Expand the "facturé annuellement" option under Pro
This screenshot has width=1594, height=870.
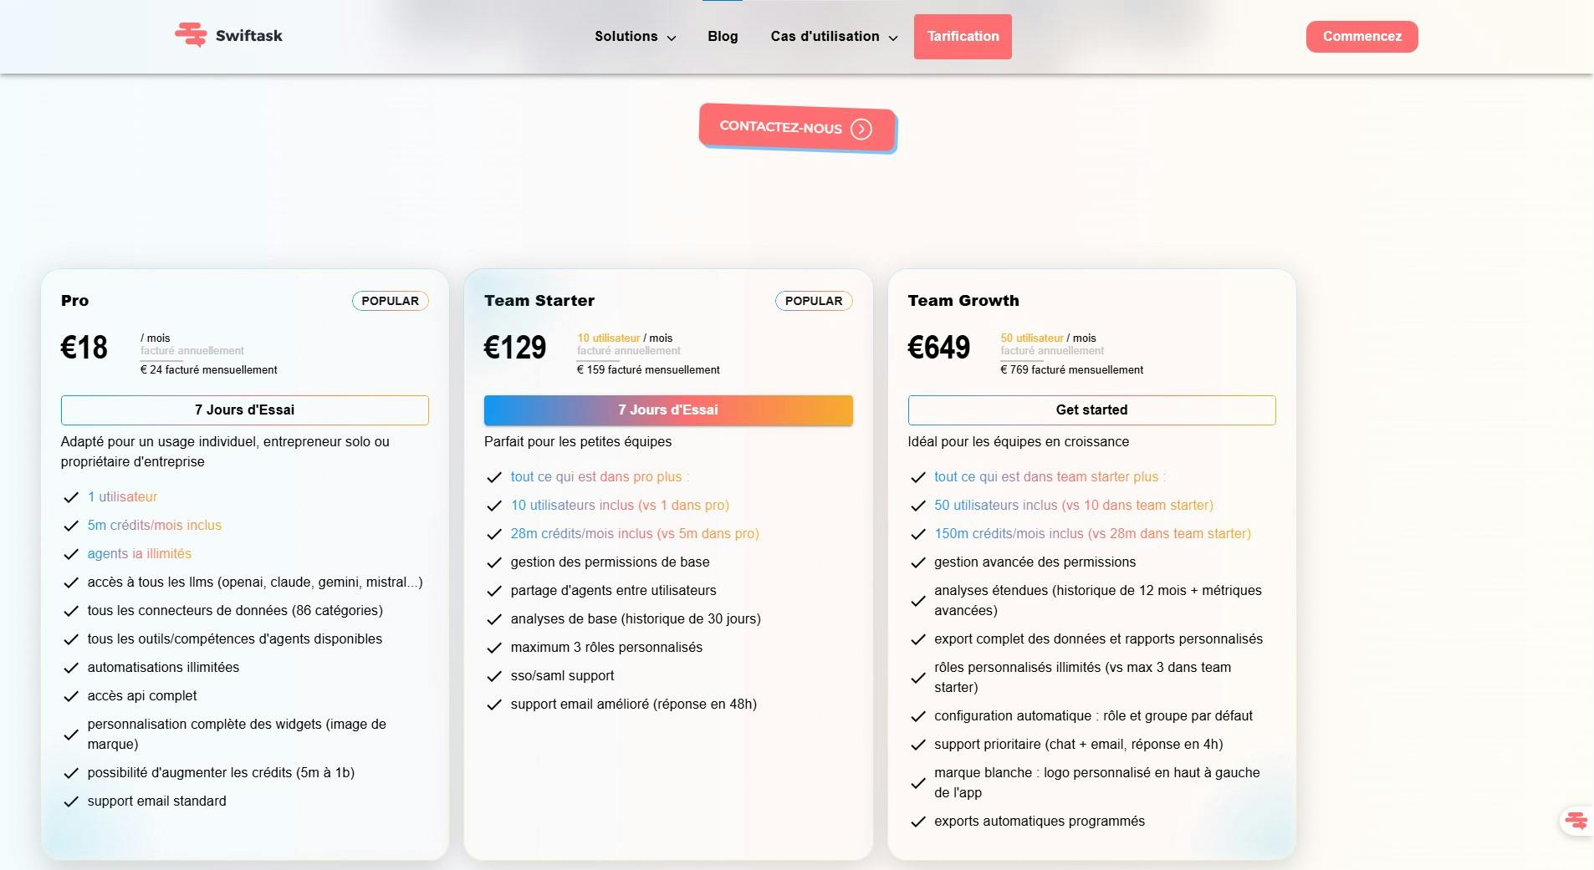[x=191, y=350]
